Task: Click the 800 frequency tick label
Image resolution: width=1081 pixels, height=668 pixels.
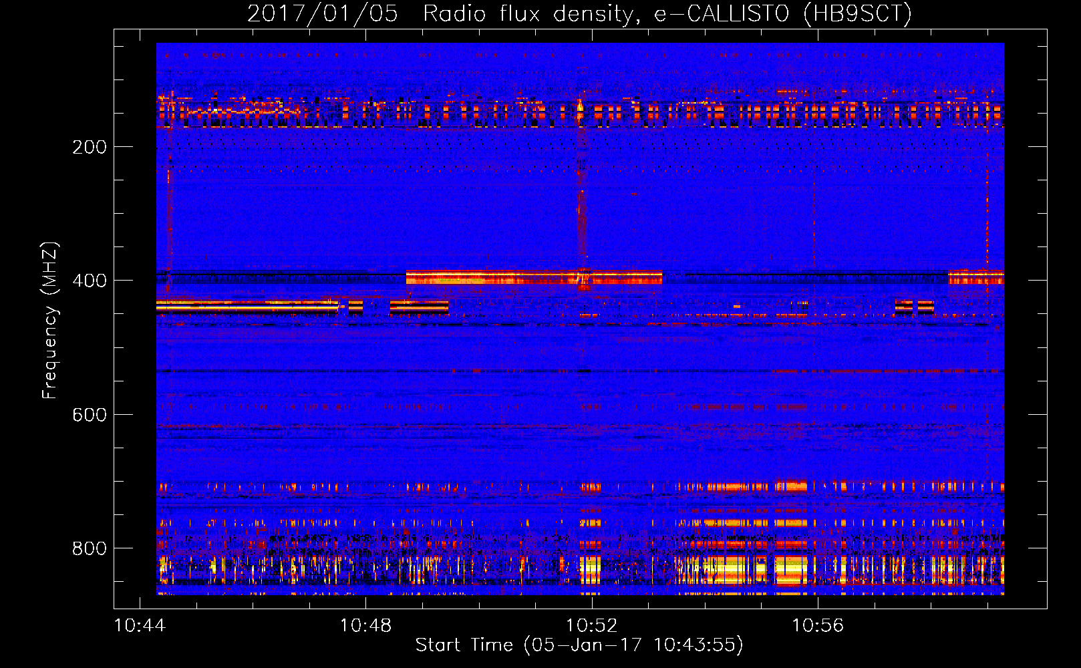Action: (x=90, y=548)
